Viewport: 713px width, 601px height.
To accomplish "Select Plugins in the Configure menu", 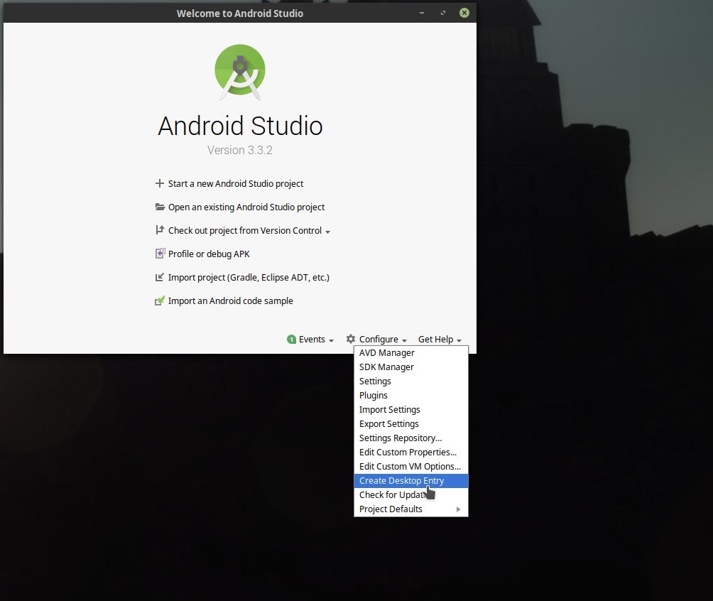I will pos(374,396).
